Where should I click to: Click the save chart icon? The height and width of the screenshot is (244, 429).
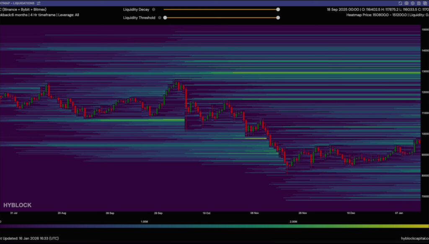pos(419,3)
